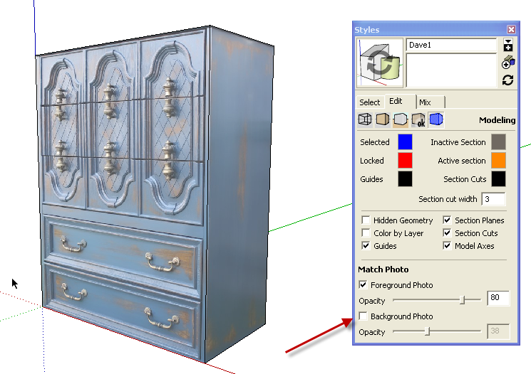
Task: Change the Section Cuts color swatch
Action: (498, 179)
